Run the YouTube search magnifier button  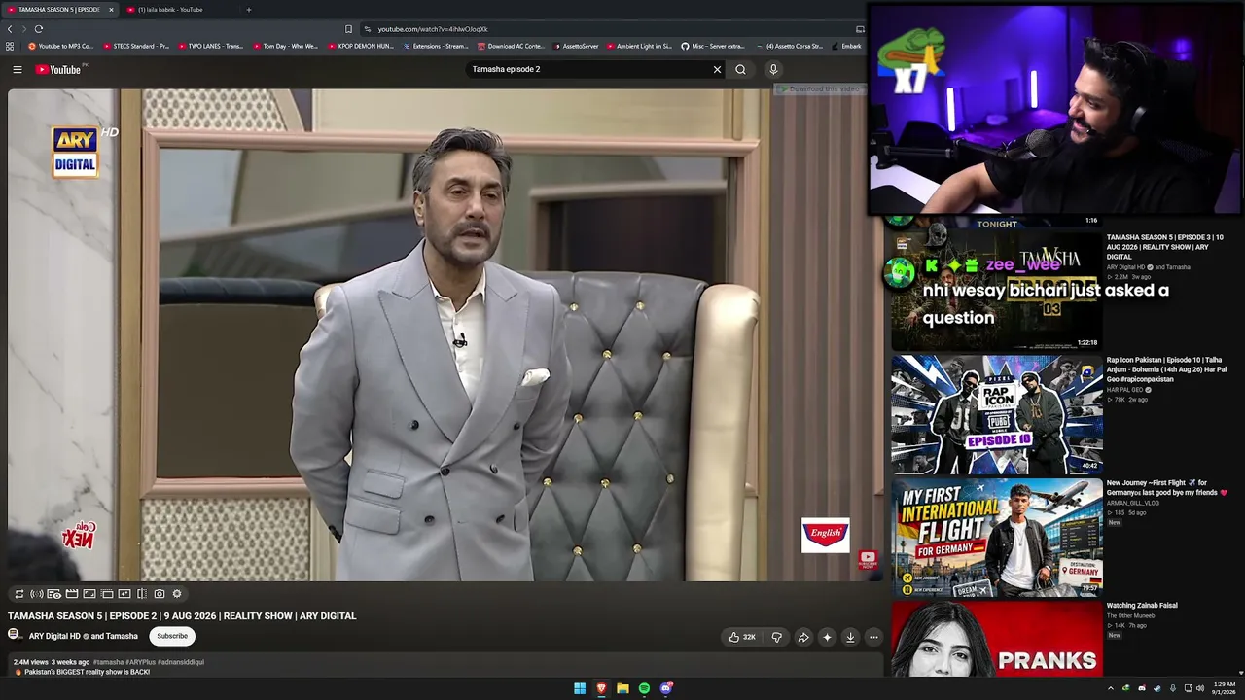click(740, 70)
